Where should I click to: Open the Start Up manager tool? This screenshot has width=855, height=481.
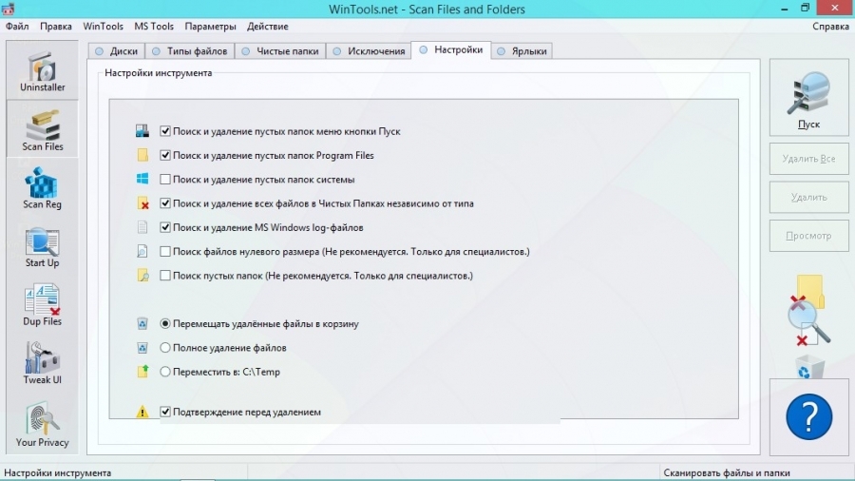(42, 247)
